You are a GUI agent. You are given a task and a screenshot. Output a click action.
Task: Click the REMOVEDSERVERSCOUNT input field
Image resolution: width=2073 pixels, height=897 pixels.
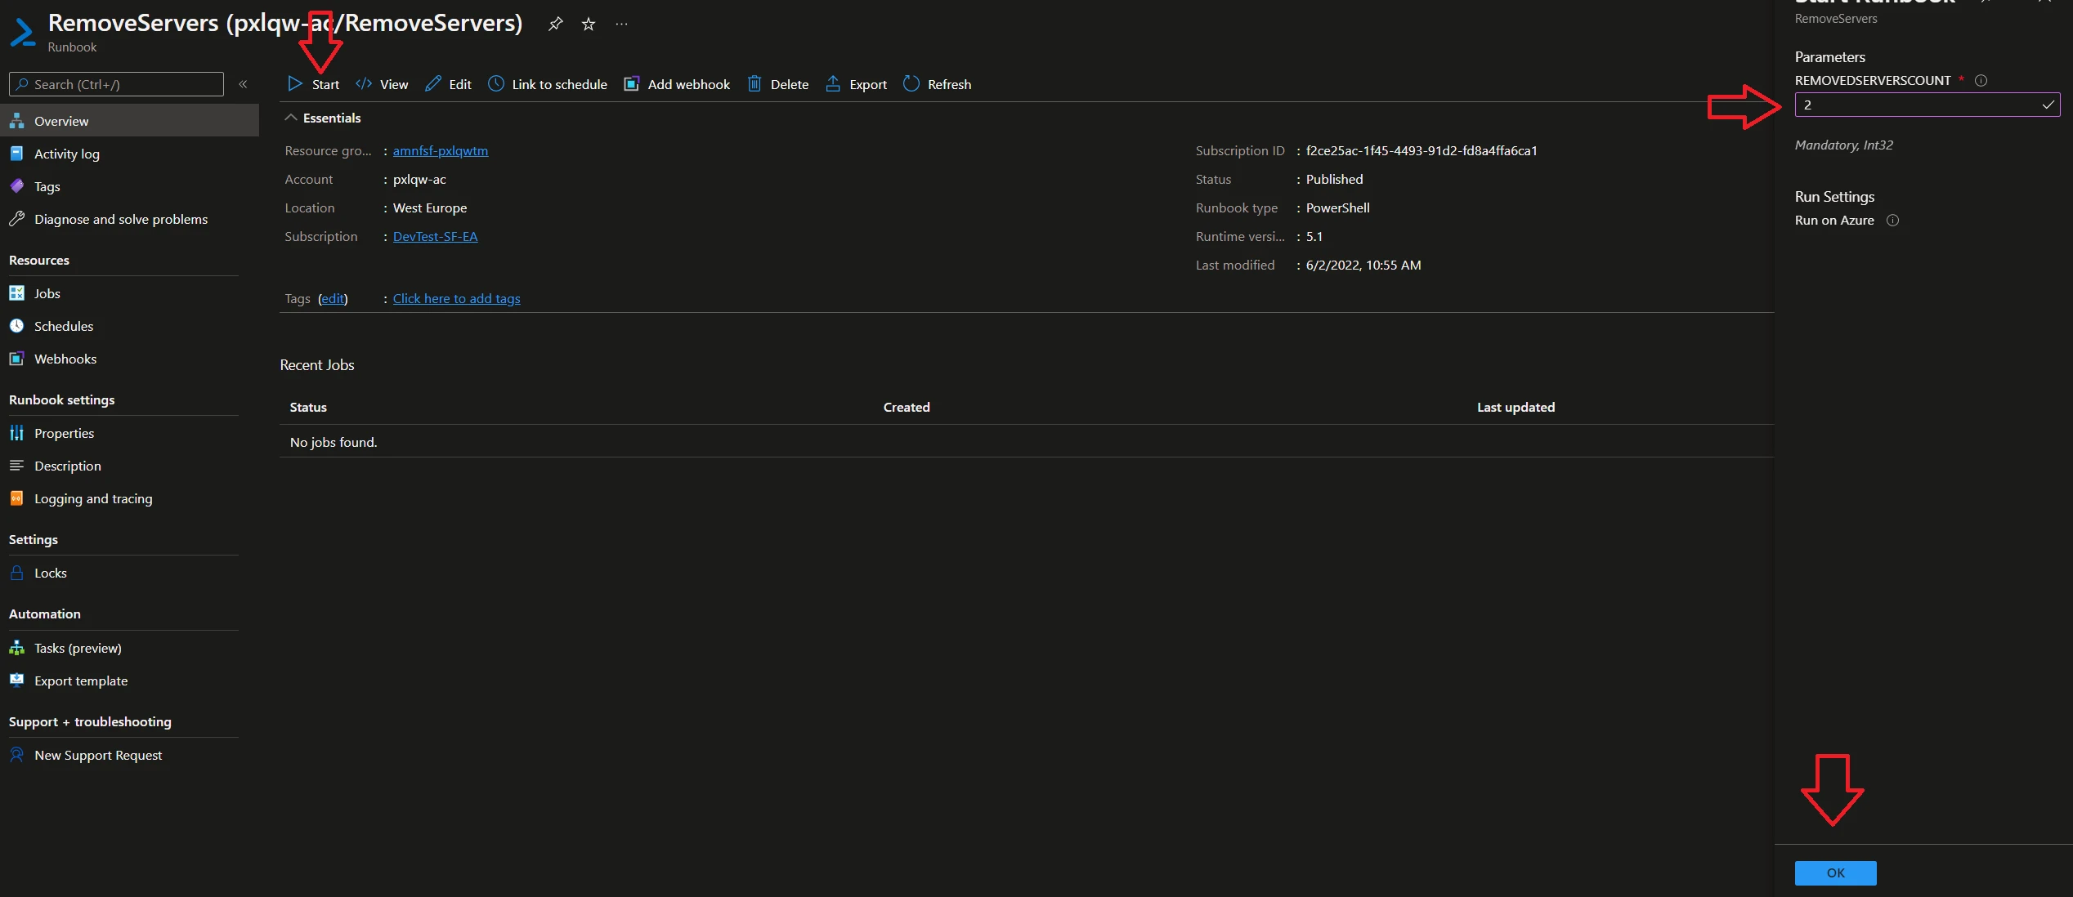pos(1927,105)
